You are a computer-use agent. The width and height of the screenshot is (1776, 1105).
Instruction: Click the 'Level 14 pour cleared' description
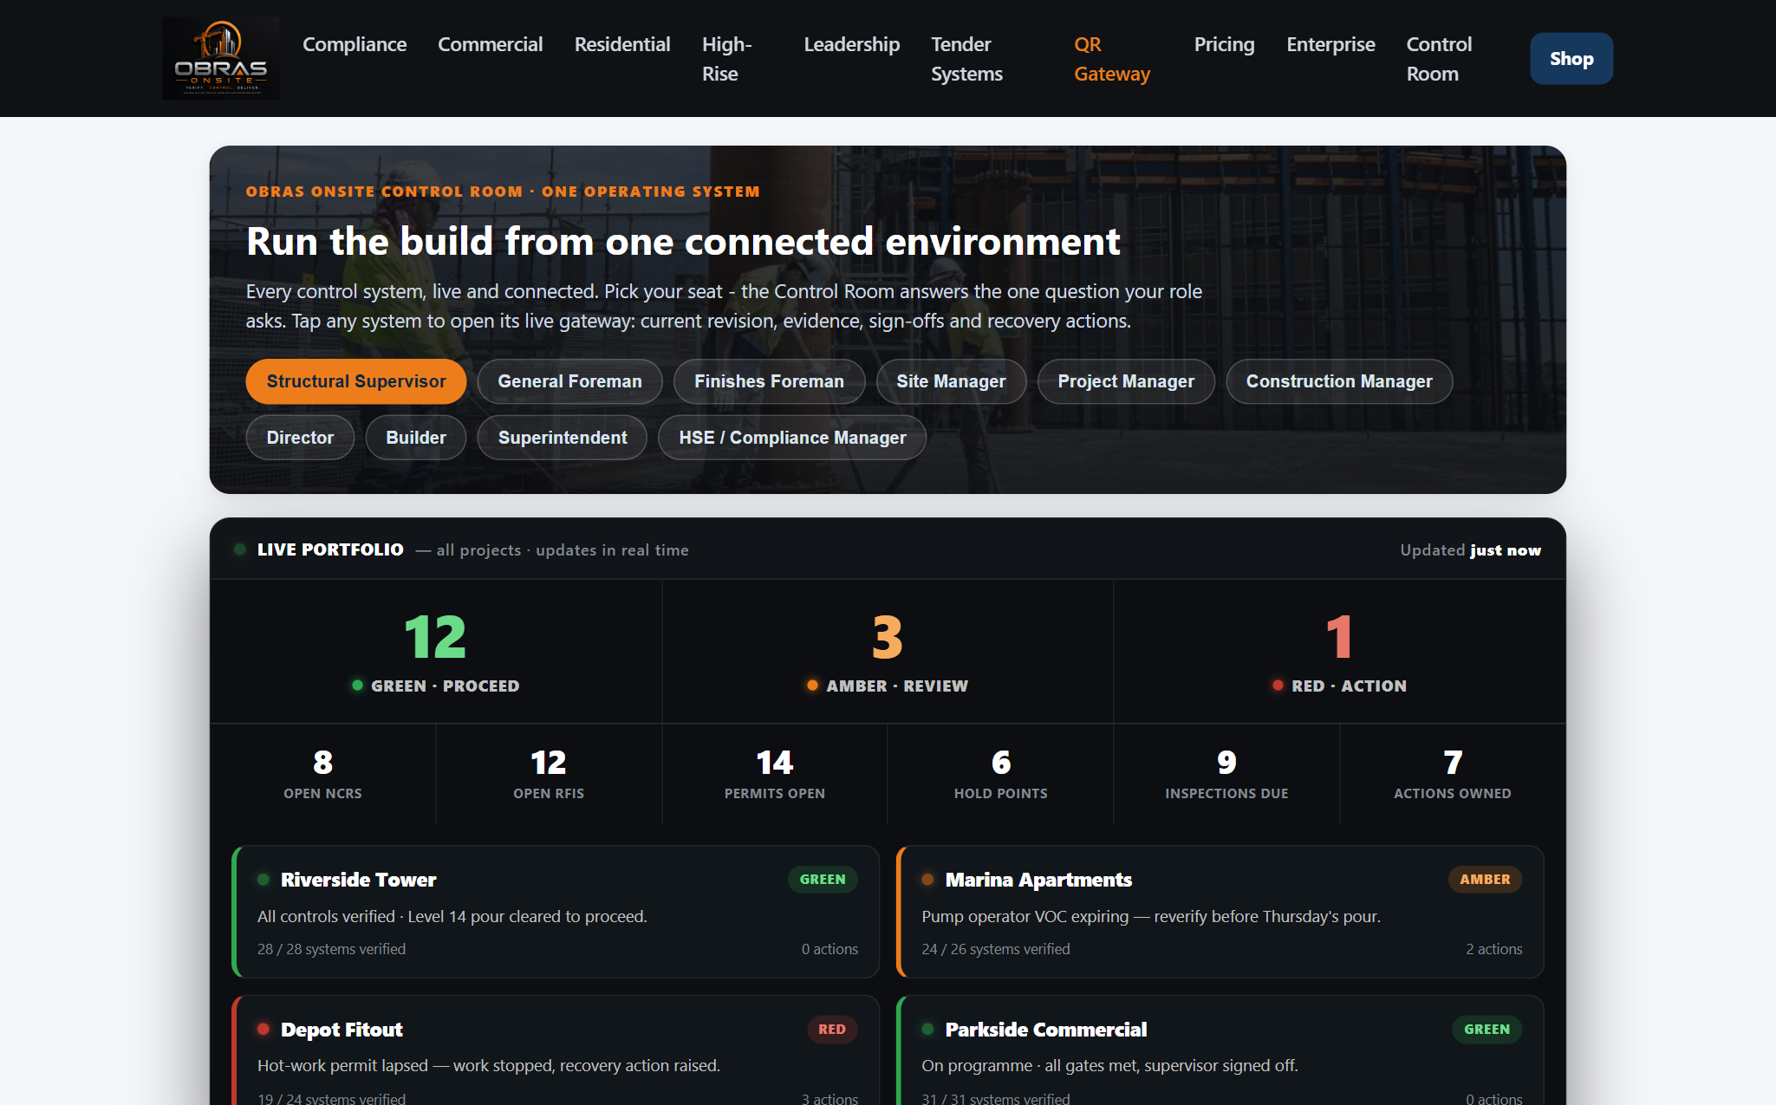click(x=452, y=916)
